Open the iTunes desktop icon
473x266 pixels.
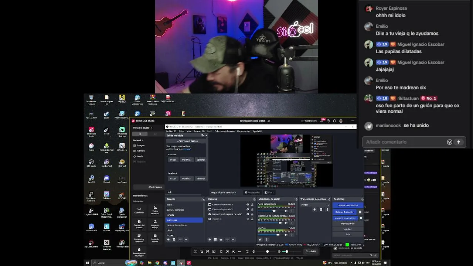91,147
